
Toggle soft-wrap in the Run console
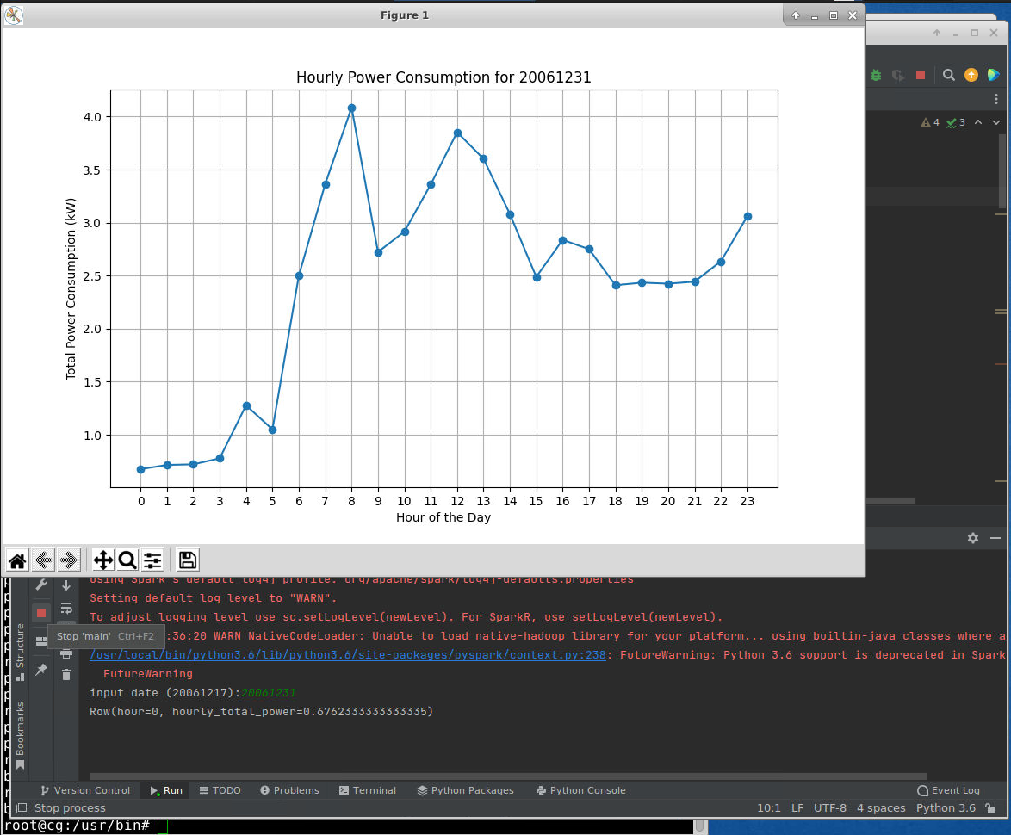[66, 609]
